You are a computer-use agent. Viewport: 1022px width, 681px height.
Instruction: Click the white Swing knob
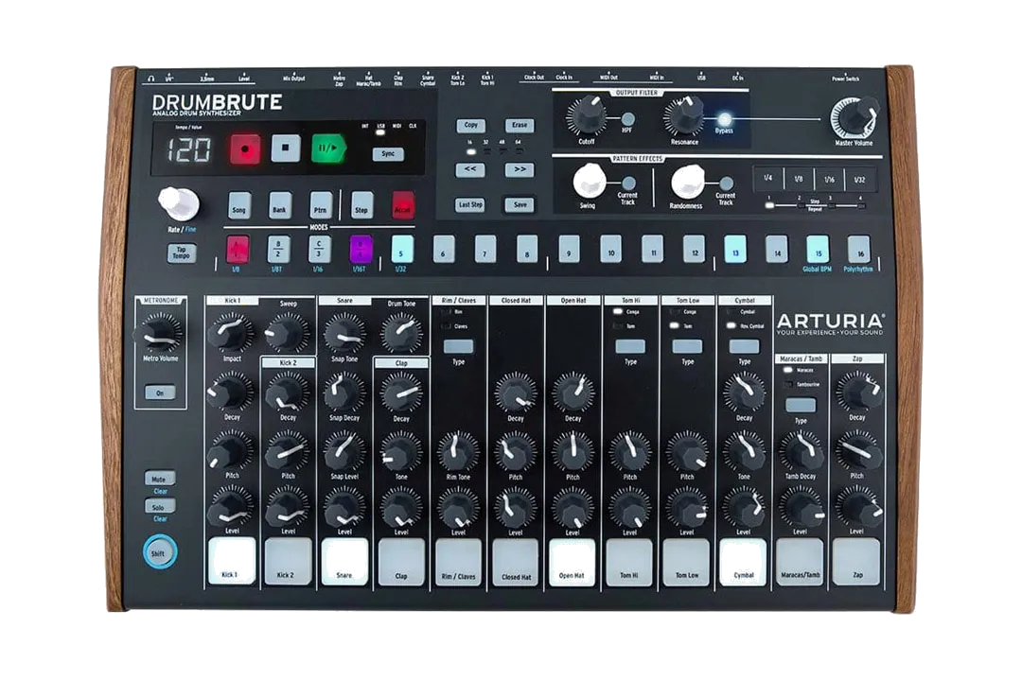pos(590,182)
